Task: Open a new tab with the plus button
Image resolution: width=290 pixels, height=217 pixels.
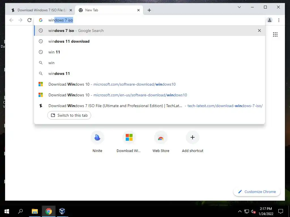Action: (149, 10)
